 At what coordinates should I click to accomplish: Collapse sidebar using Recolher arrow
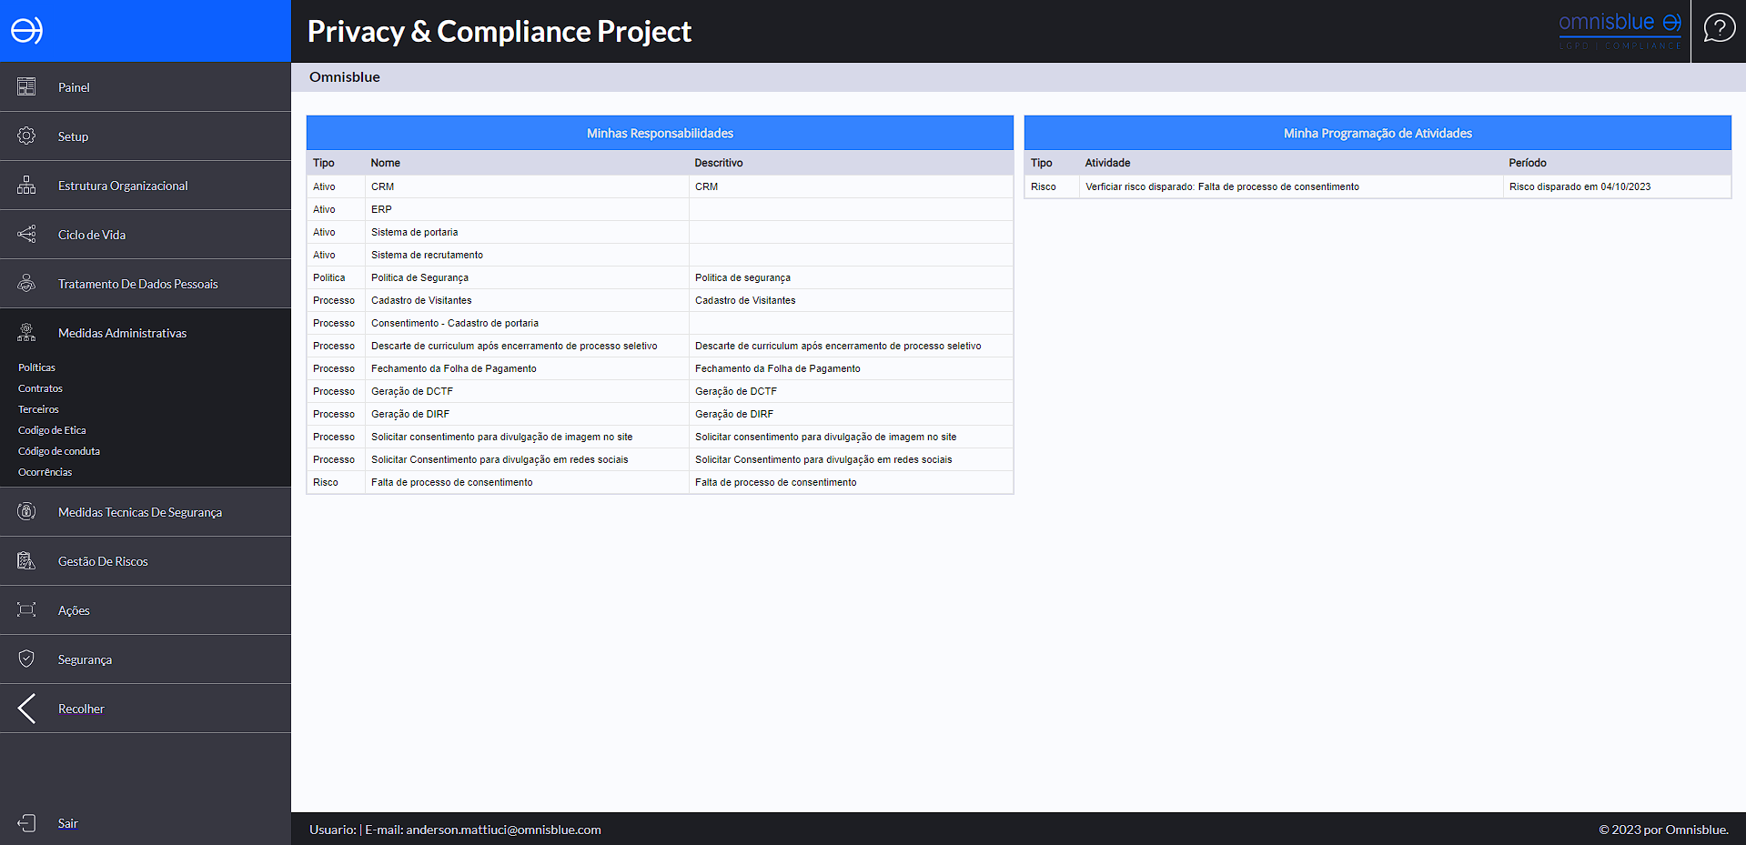[x=27, y=709]
